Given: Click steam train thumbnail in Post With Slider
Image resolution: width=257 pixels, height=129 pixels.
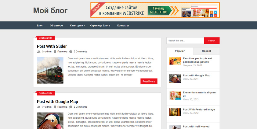Looking at the screenshot, I should (x=50, y=70).
